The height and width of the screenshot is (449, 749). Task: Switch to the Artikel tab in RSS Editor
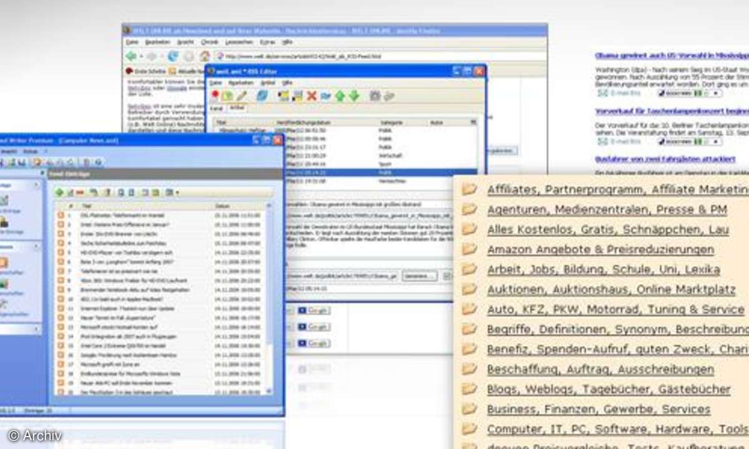click(x=237, y=108)
